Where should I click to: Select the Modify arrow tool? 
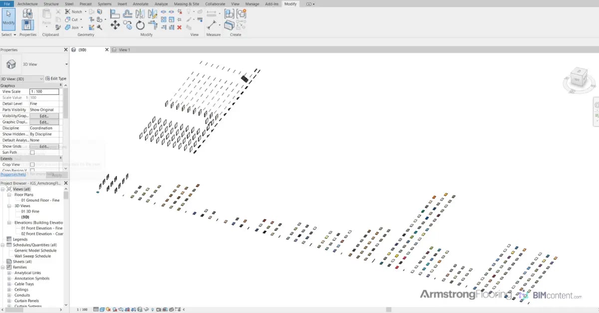coord(8,20)
